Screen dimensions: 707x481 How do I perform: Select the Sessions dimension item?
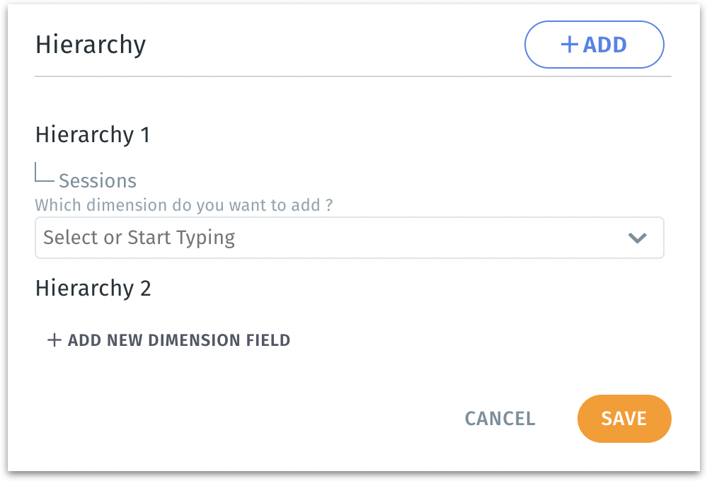98,180
